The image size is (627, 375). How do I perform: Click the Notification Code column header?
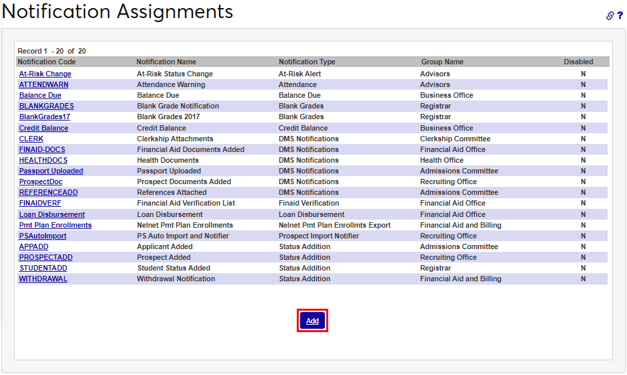click(46, 62)
